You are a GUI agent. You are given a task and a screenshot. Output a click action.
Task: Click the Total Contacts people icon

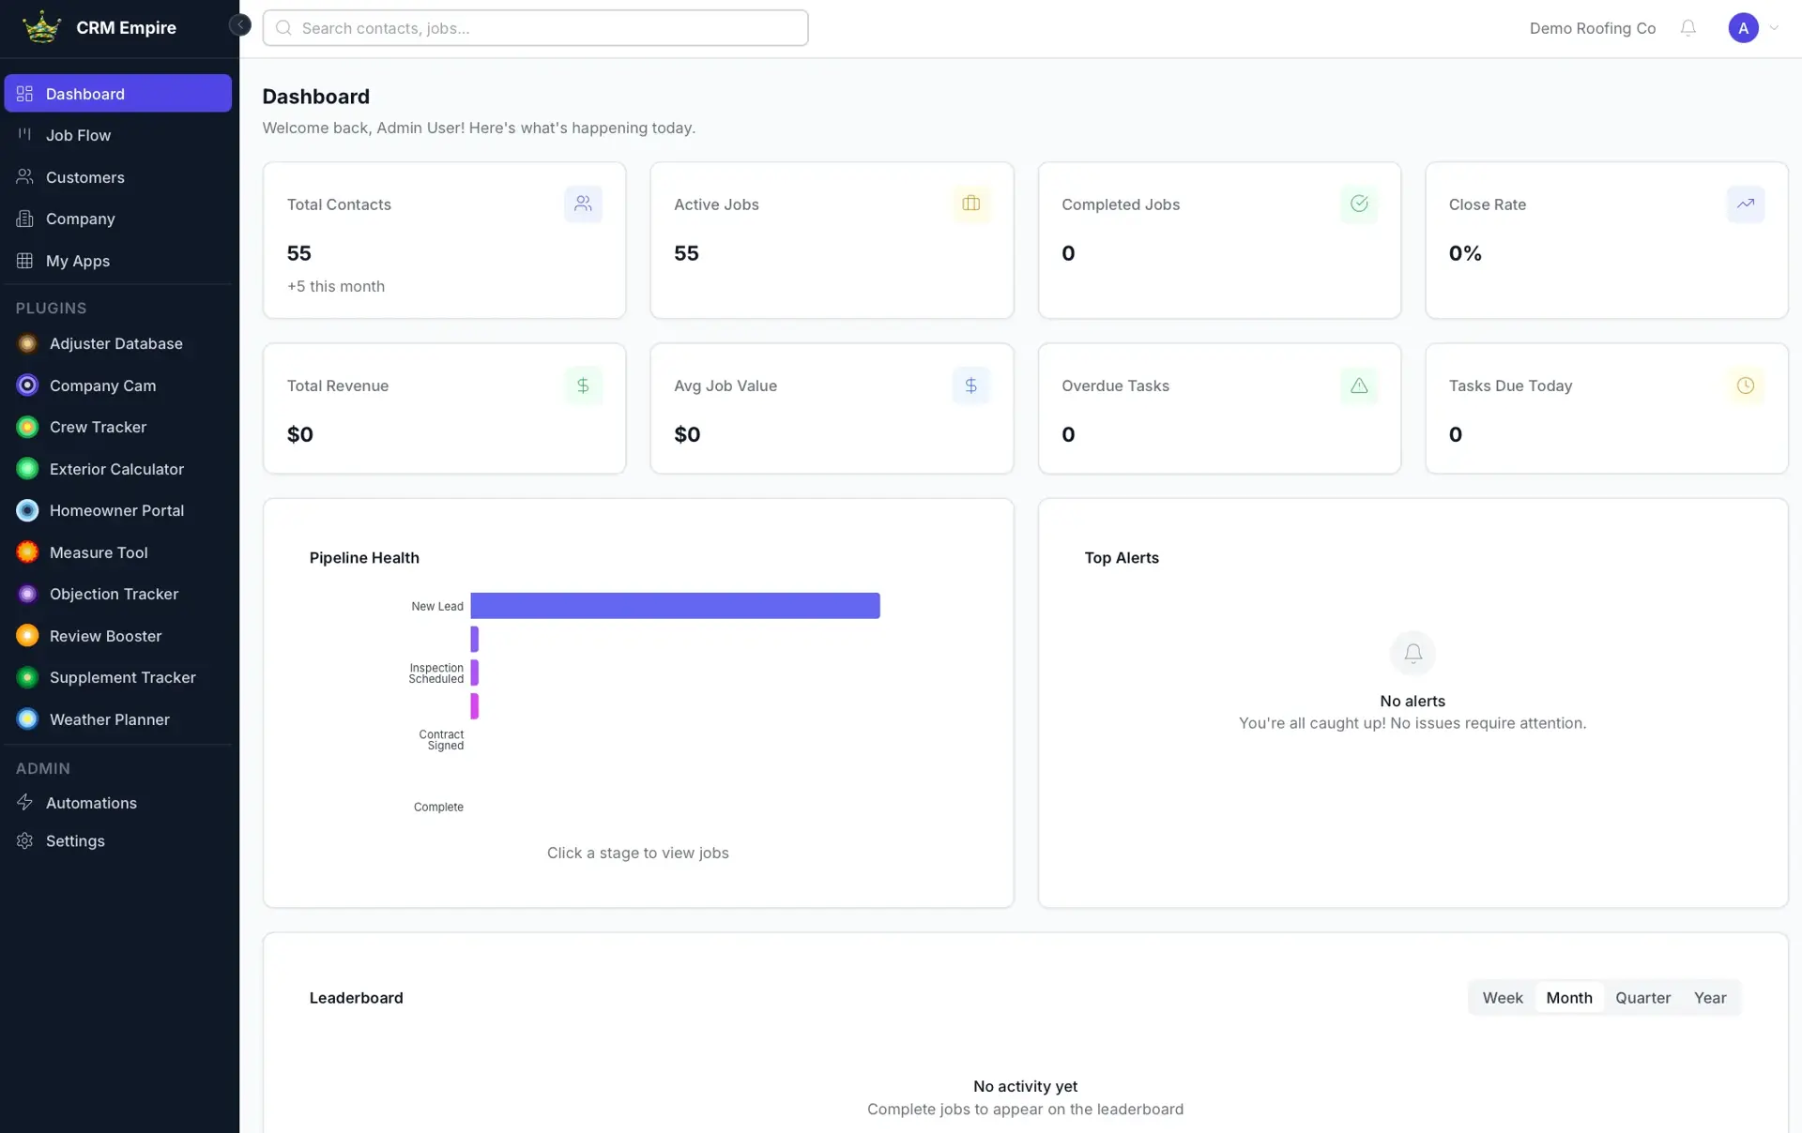point(583,204)
